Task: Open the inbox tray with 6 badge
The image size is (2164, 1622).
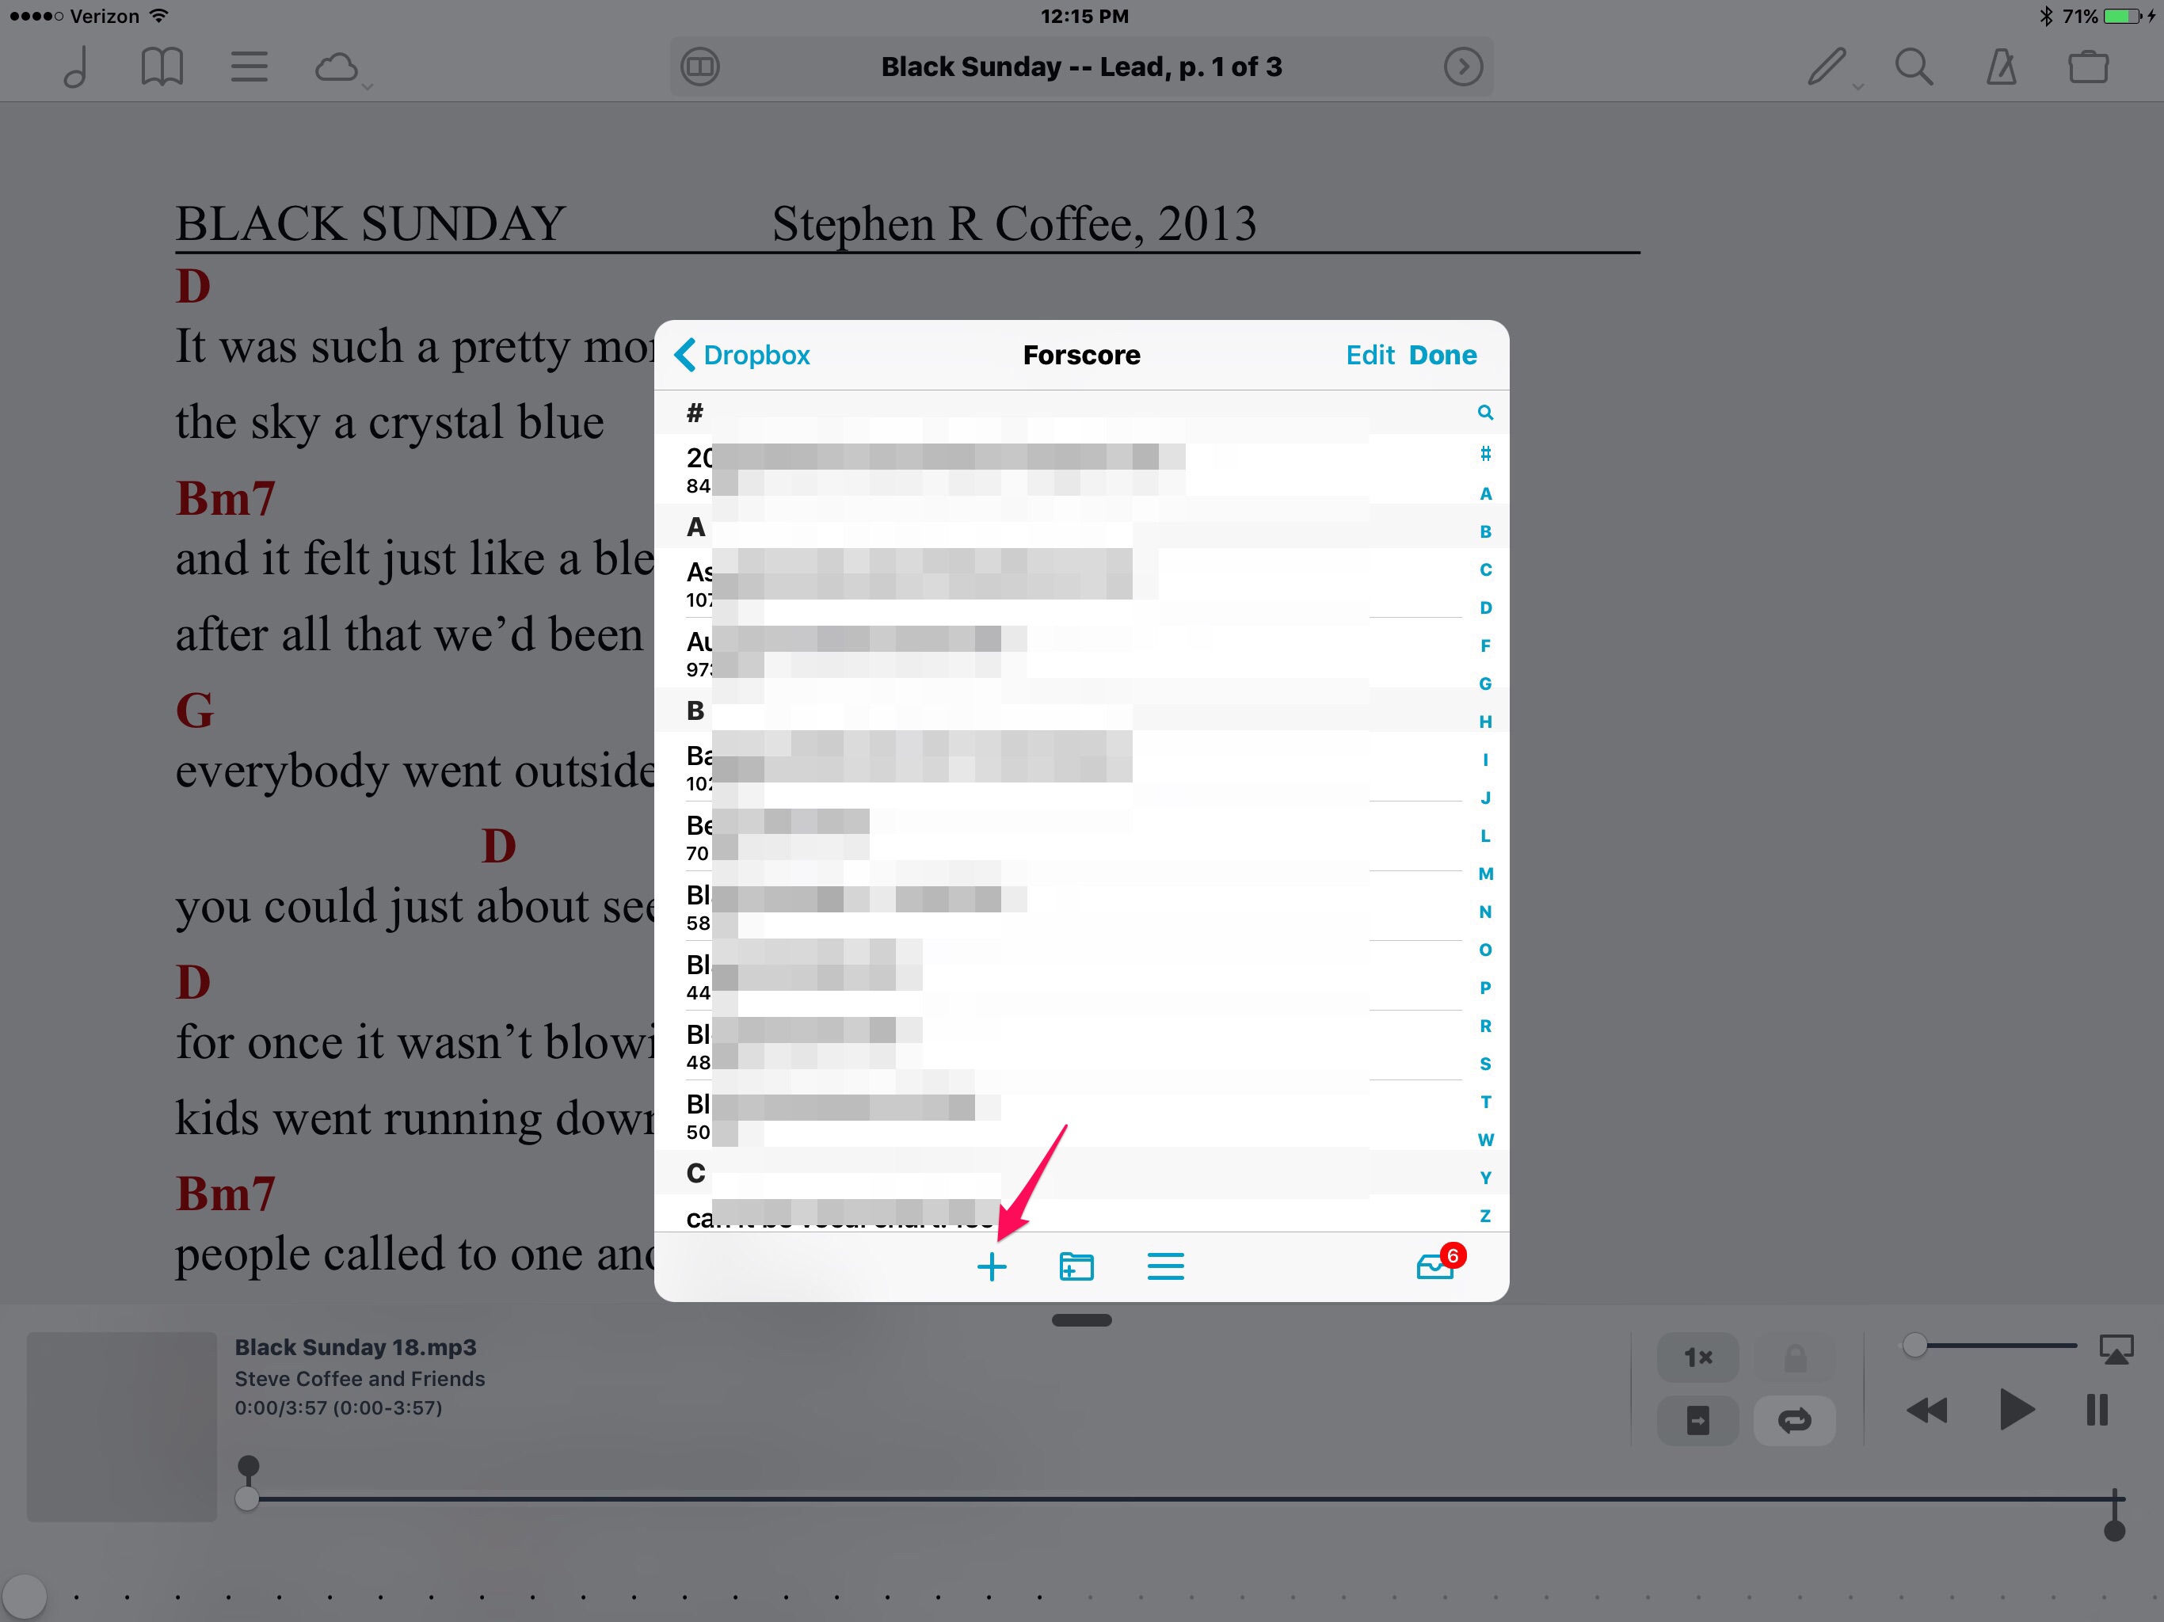Action: pyautogui.click(x=1435, y=1267)
